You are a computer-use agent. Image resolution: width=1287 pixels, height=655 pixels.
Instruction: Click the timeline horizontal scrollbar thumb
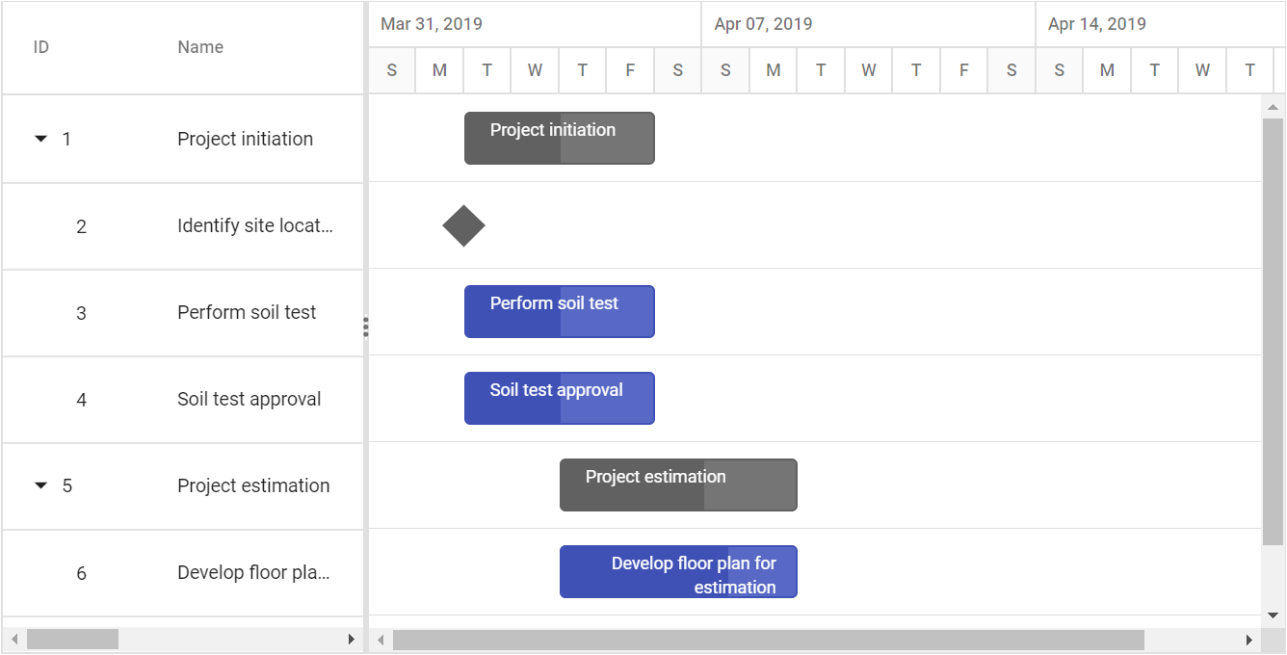pyautogui.click(x=769, y=641)
